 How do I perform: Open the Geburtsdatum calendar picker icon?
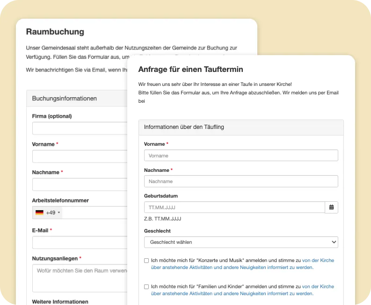click(x=331, y=207)
